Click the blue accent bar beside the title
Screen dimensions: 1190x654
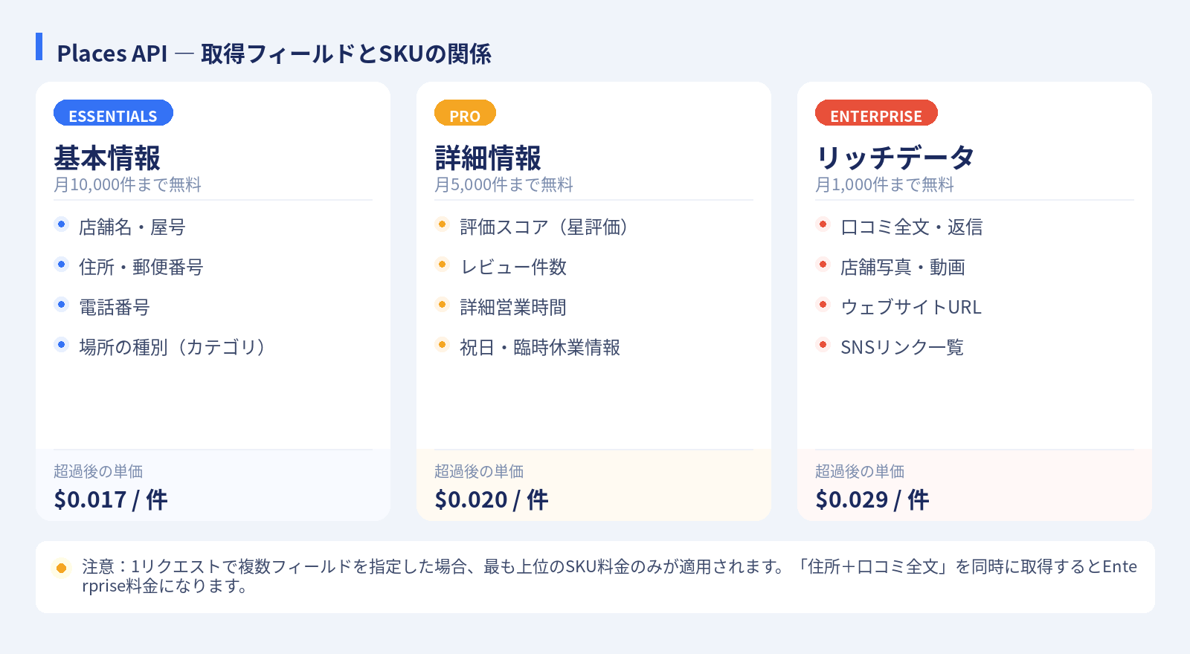point(39,46)
